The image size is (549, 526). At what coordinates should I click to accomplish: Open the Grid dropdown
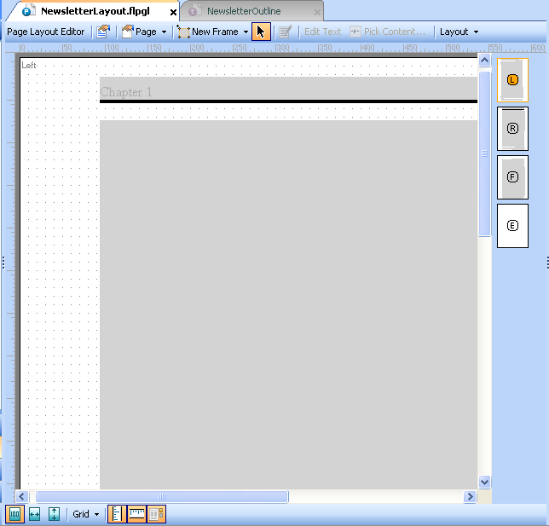click(86, 514)
